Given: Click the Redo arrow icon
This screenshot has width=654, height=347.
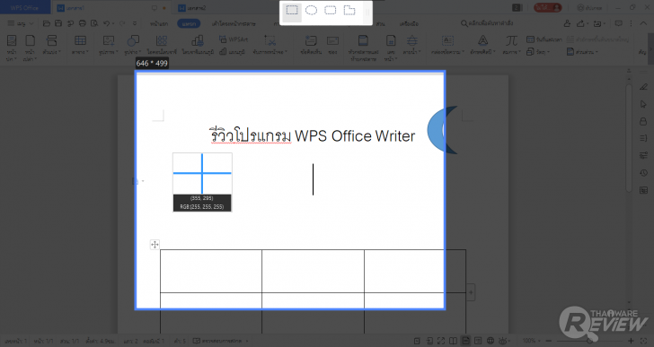Looking at the screenshot, I should tap(122, 23).
